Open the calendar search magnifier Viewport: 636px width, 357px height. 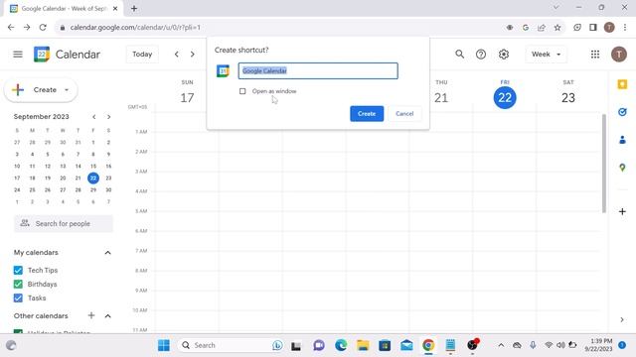click(459, 55)
